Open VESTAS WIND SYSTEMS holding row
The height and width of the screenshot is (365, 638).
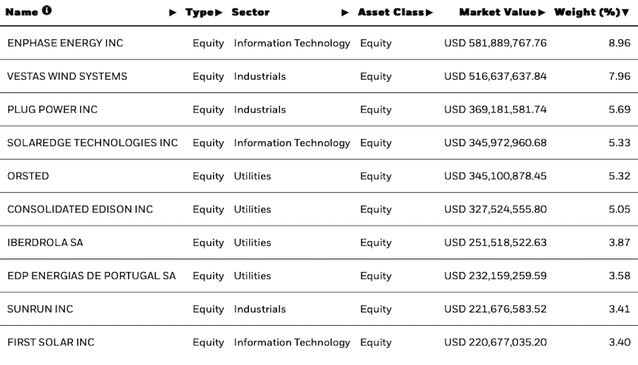pos(67,76)
